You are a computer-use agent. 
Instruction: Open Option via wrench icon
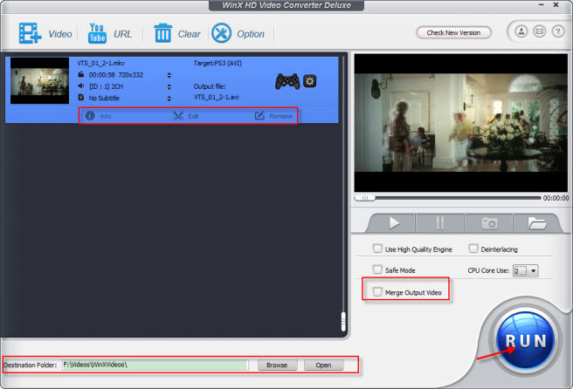point(222,33)
